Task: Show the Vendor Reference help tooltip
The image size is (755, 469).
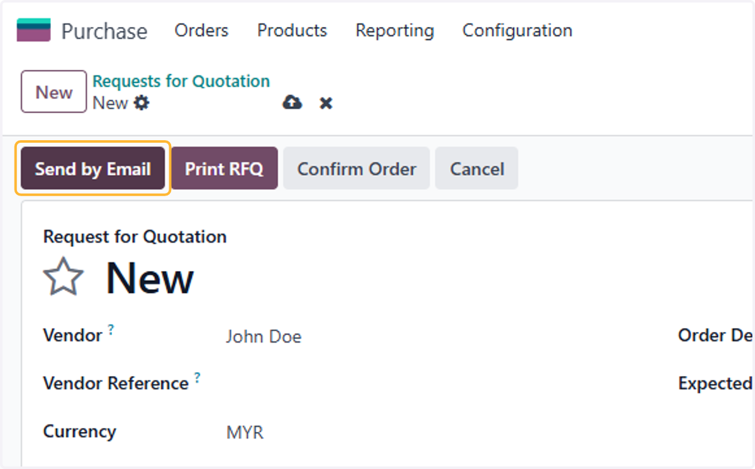Action: click(x=197, y=377)
